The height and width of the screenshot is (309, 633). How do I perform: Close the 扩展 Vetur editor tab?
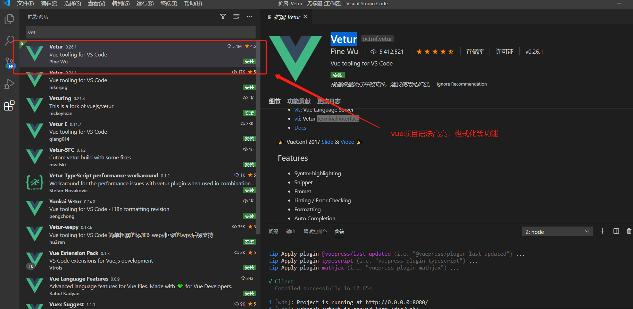[305, 17]
